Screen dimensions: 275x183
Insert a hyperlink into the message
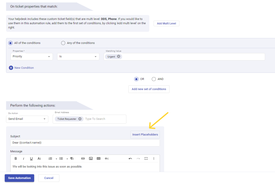pos(83,158)
